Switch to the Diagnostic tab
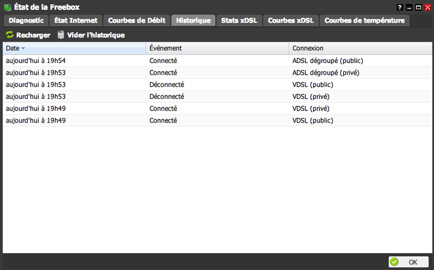Image resolution: width=434 pixels, height=270 pixels. pyautogui.click(x=26, y=20)
